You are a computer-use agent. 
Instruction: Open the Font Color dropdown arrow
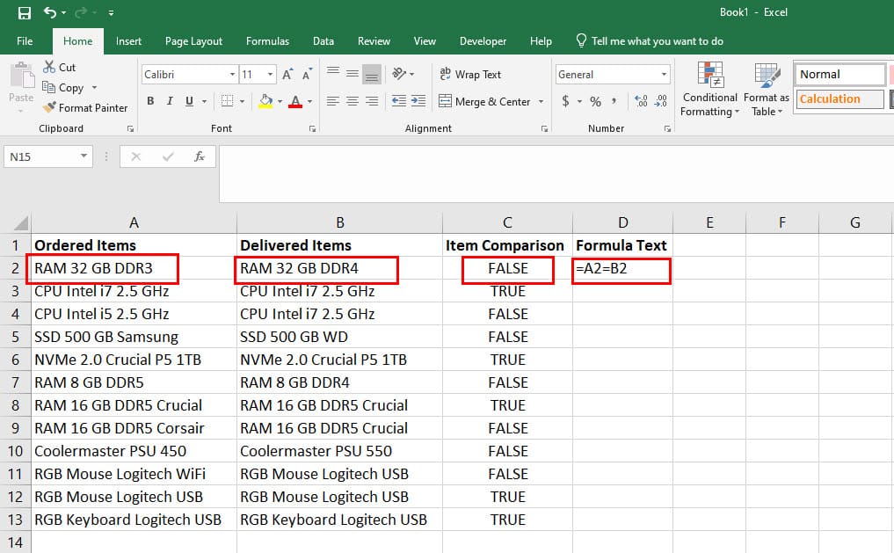point(309,101)
